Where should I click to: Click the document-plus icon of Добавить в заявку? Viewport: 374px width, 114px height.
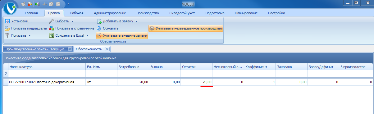coord(99,21)
